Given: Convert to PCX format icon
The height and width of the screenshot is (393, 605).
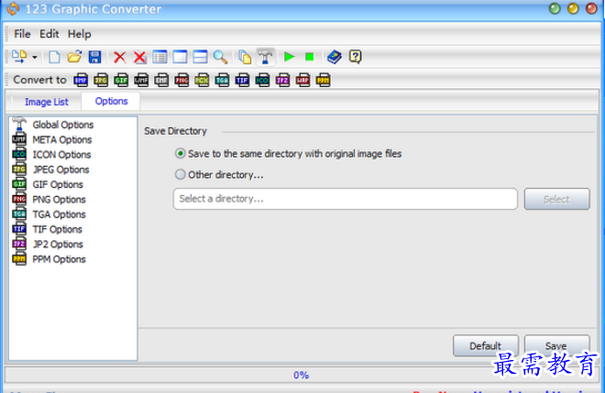Looking at the screenshot, I should 202,80.
